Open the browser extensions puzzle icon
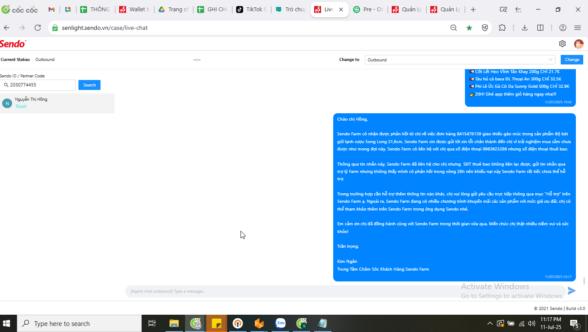588x332 pixels. (502, 28)
